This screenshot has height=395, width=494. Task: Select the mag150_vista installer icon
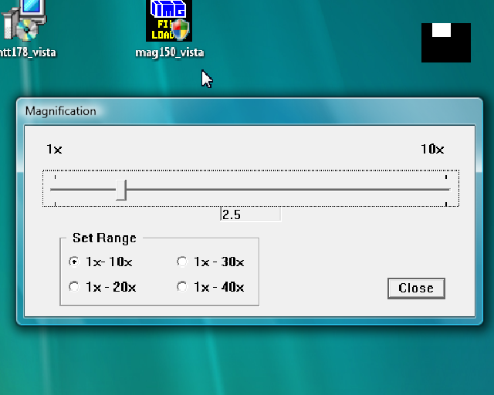169,21
